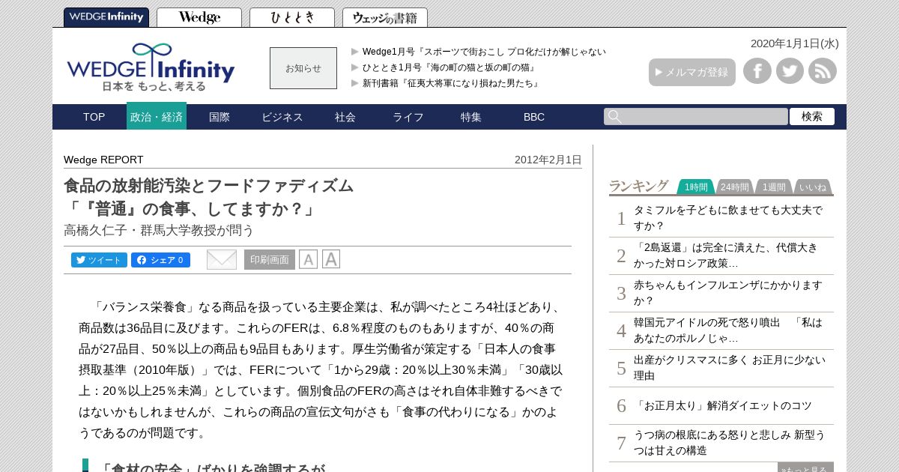Click the header date 2020年1月1日(水)
Viewport: 899px width, 472px height.
(795, 43)
